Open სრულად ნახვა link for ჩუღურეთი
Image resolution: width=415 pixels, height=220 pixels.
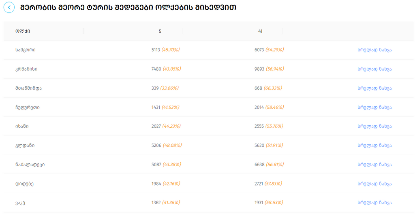(374, 107)
